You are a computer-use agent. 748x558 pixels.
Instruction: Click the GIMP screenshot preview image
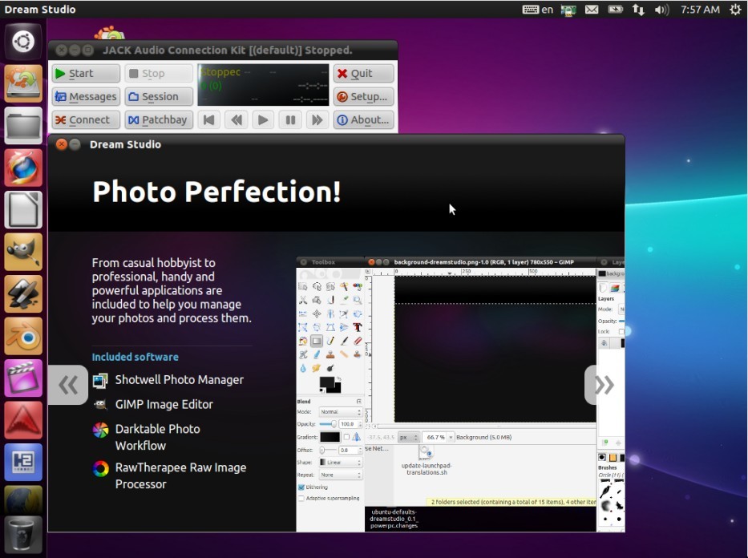tap(460, 394)
